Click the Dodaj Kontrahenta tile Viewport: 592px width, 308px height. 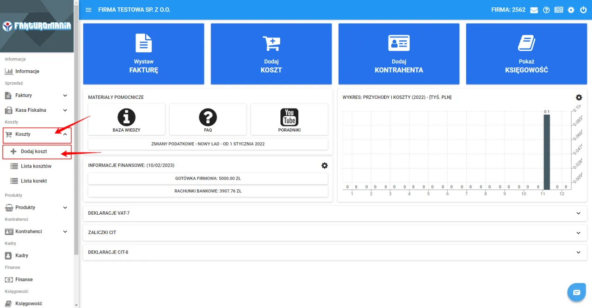tap(399, 54)
